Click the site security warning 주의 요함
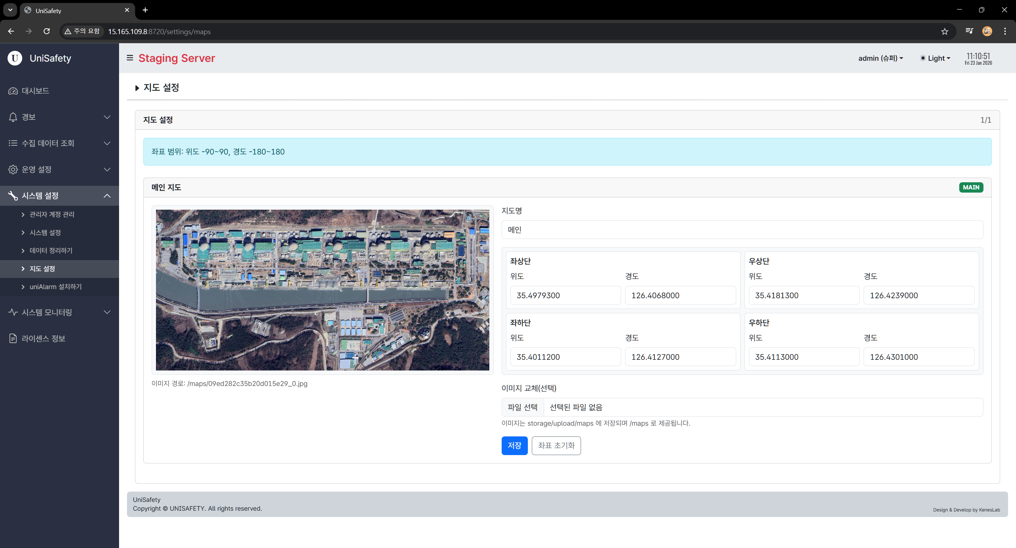Viewport: 1016px width, 548px height. pyautogui.click(x=82, y=31)
